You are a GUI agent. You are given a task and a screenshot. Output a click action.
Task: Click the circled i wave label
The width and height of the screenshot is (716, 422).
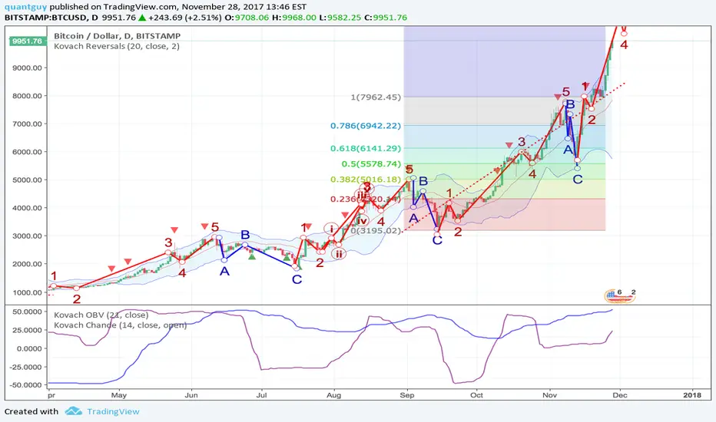(x=332, y=229)
